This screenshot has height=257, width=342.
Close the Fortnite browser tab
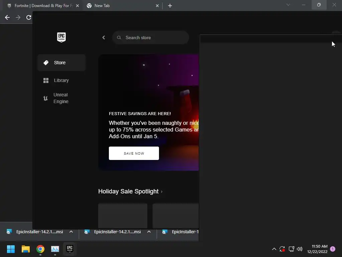(x=77, y=6)
